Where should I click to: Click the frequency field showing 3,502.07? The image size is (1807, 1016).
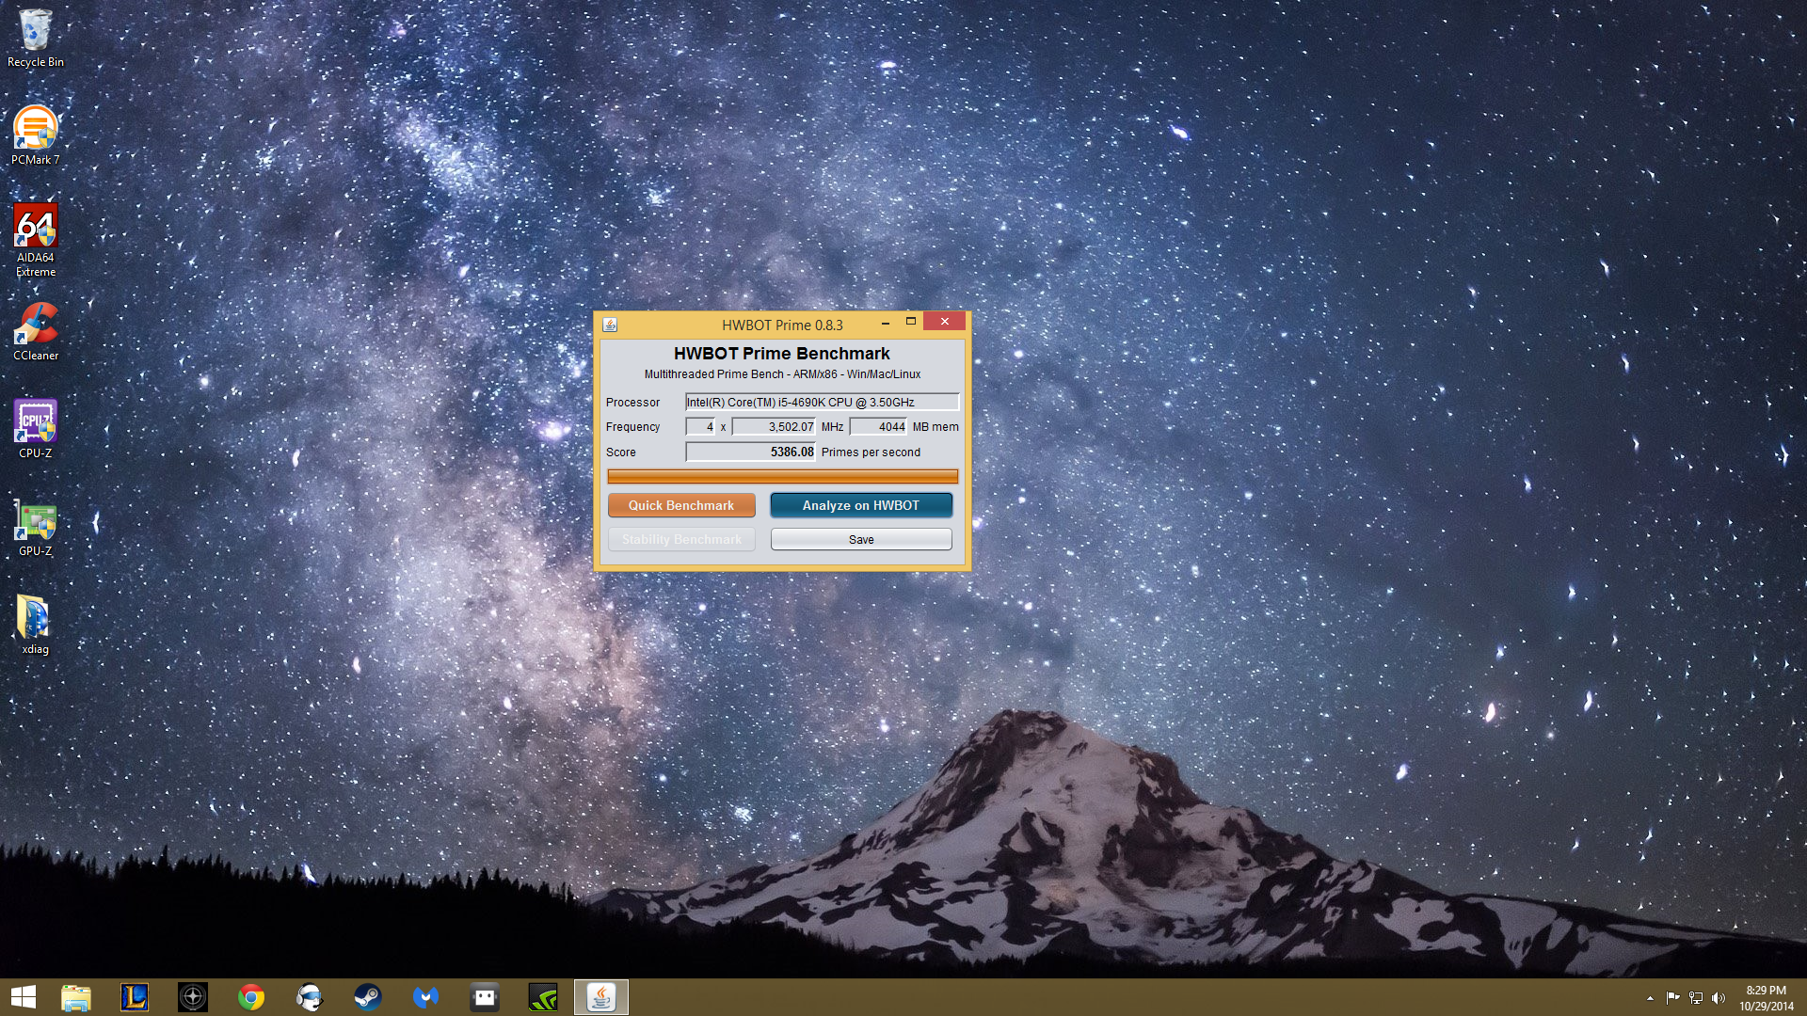(x=774, y=426)
